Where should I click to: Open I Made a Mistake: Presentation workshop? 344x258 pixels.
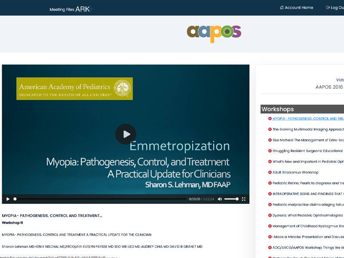pos(308,237)
